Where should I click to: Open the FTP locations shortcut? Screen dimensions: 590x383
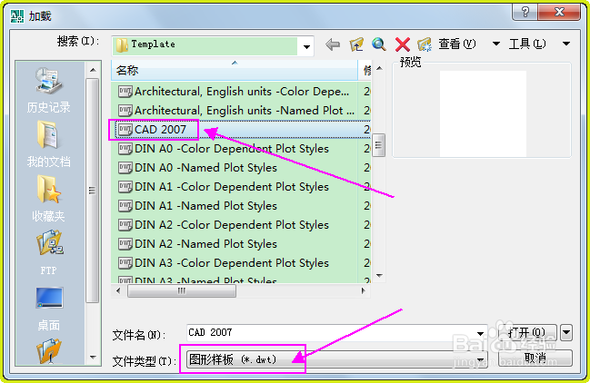48,252
